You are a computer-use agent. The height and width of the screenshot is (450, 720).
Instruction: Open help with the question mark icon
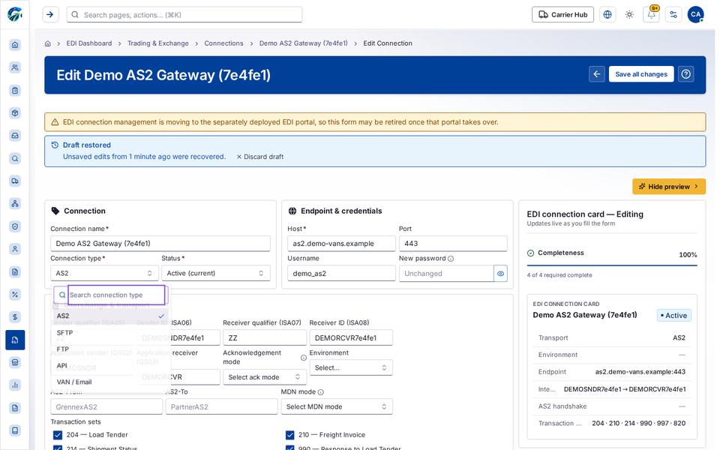coord(686,74)
